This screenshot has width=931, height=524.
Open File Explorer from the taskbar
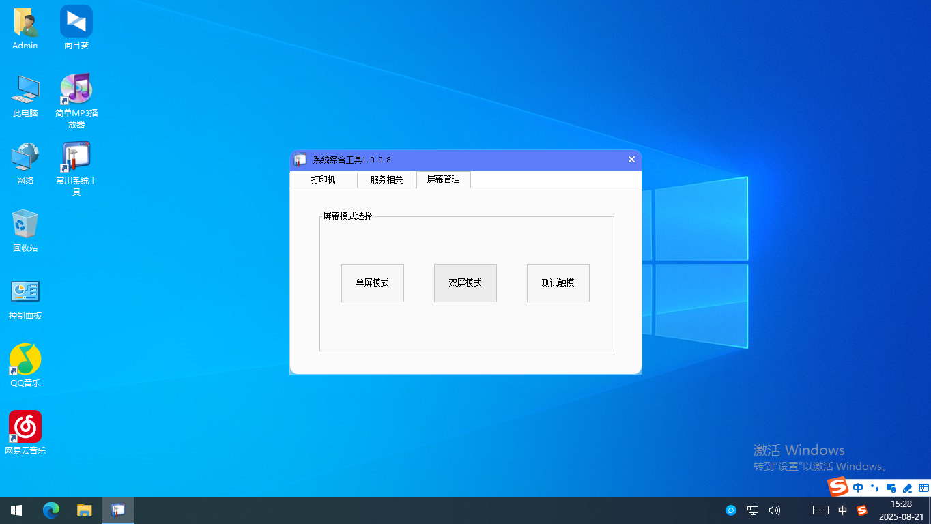tap(85, 510)
